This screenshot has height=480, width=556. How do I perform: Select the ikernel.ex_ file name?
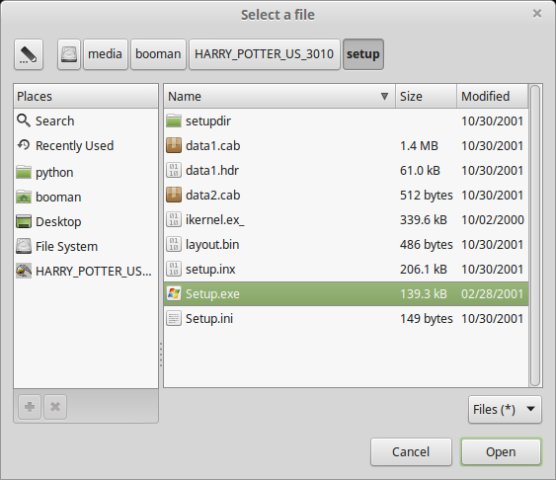(x=215, y=220)
